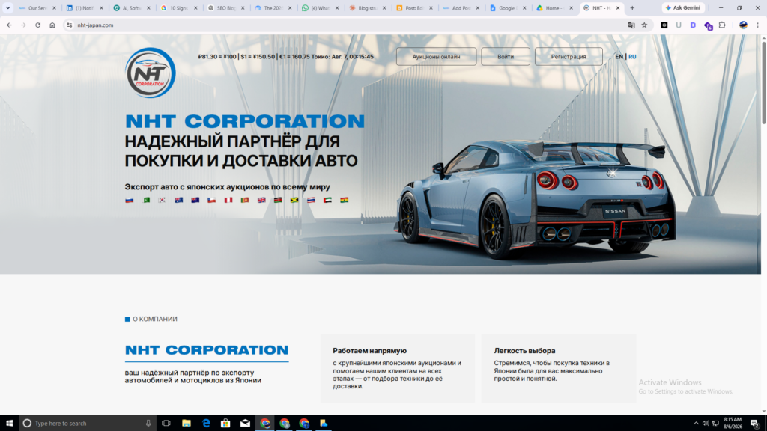Switch to the Our Services tab
The height and width of the screenshot is (431, 767).
[x=37, y=7]
